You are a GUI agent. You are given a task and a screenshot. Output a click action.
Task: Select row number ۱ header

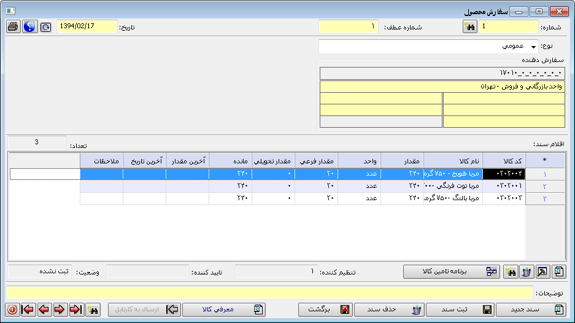tap(545, 174)
